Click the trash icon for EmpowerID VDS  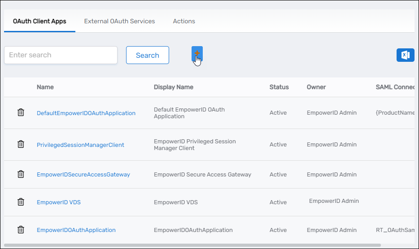(21, 202)
